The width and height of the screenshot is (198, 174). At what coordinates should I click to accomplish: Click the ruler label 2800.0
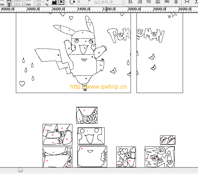pos(159,9)
